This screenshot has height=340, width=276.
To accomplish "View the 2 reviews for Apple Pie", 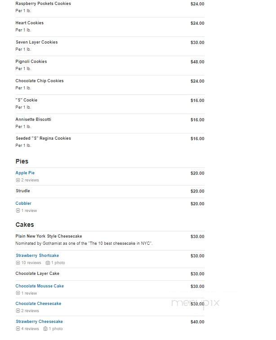I will pyautogui.click(x=30, y=180).
